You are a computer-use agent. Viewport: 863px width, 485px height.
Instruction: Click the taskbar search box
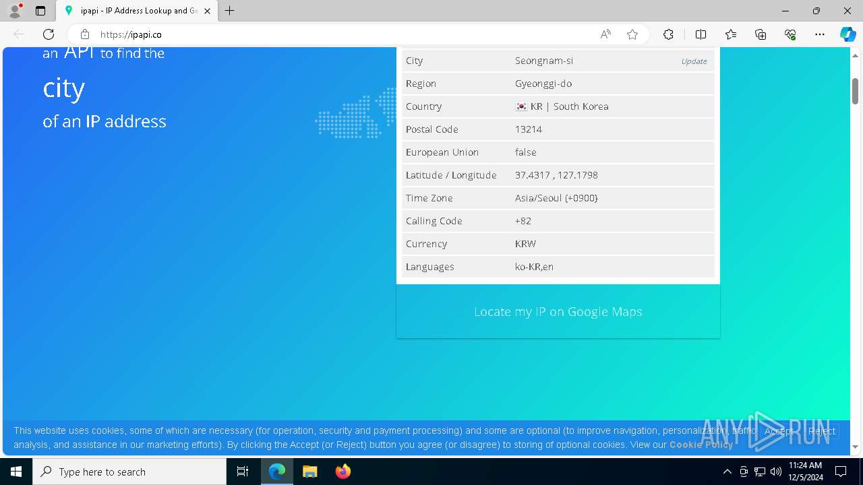(x=129, y=472)
